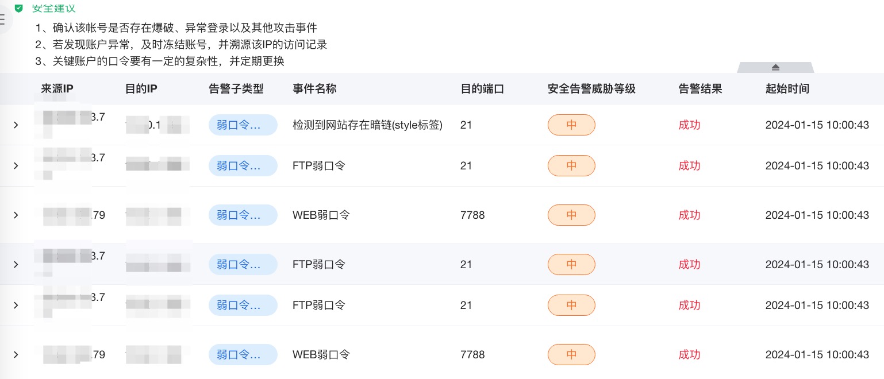
Task: Click the 安全告警威胁等级 column header
Action: [x=591, y=89]
